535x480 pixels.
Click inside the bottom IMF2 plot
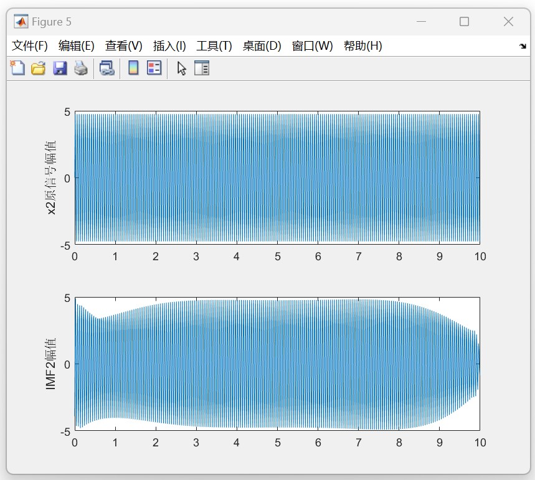pyautogui.click(x=277, y=364)
